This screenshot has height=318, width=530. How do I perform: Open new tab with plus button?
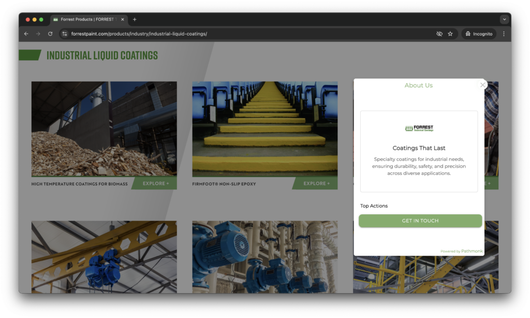135,20
